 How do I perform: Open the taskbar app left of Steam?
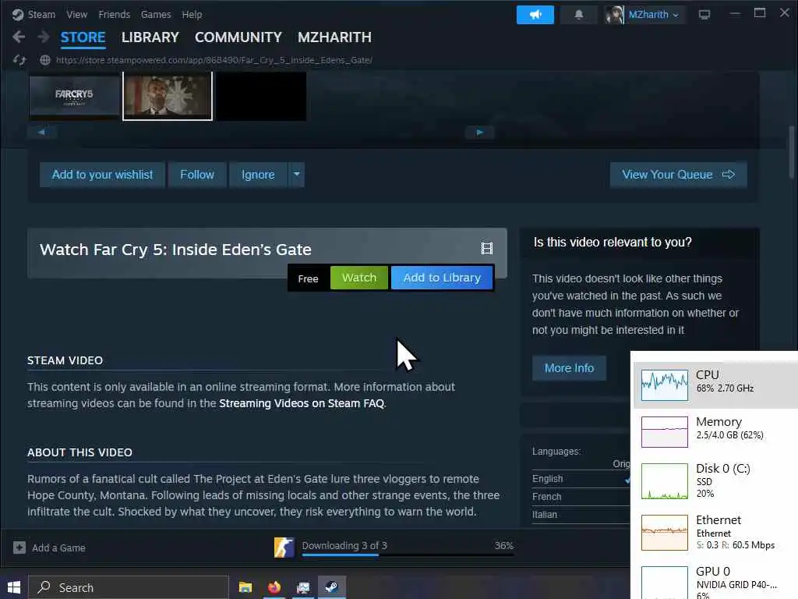point(303,587)
